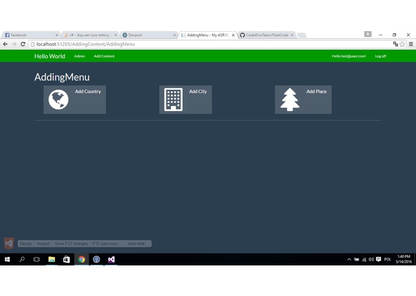Click the globe icon on Add Country

pyautogui.click(x=59, y=99)
